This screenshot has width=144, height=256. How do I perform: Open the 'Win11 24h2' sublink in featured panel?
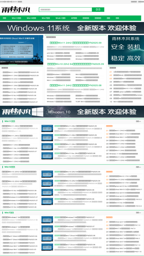tap(59, 80)
